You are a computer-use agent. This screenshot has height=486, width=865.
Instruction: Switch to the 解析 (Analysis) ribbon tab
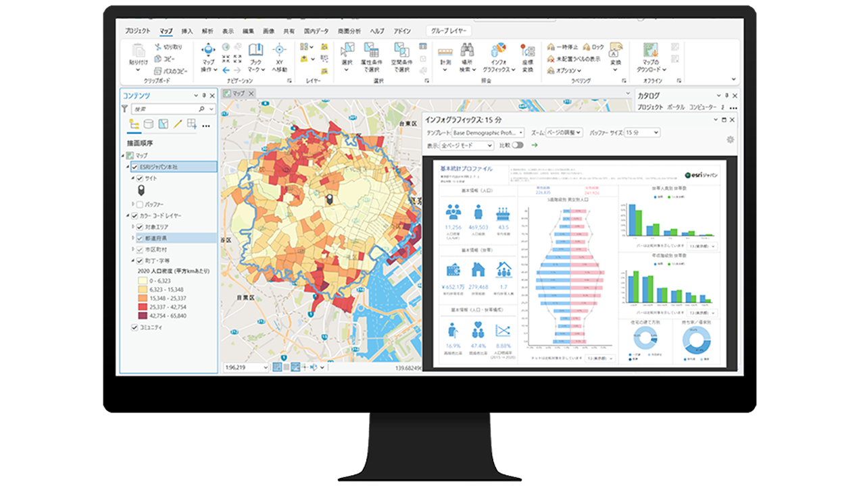click(x=207, y=31)
